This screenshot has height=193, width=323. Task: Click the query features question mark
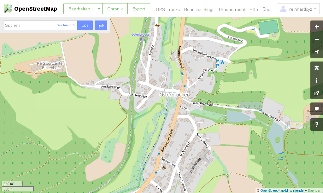[317, 125]
